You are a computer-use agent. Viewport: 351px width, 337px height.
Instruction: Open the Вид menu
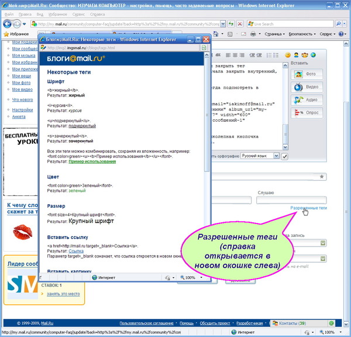click(x=40, y=14)
